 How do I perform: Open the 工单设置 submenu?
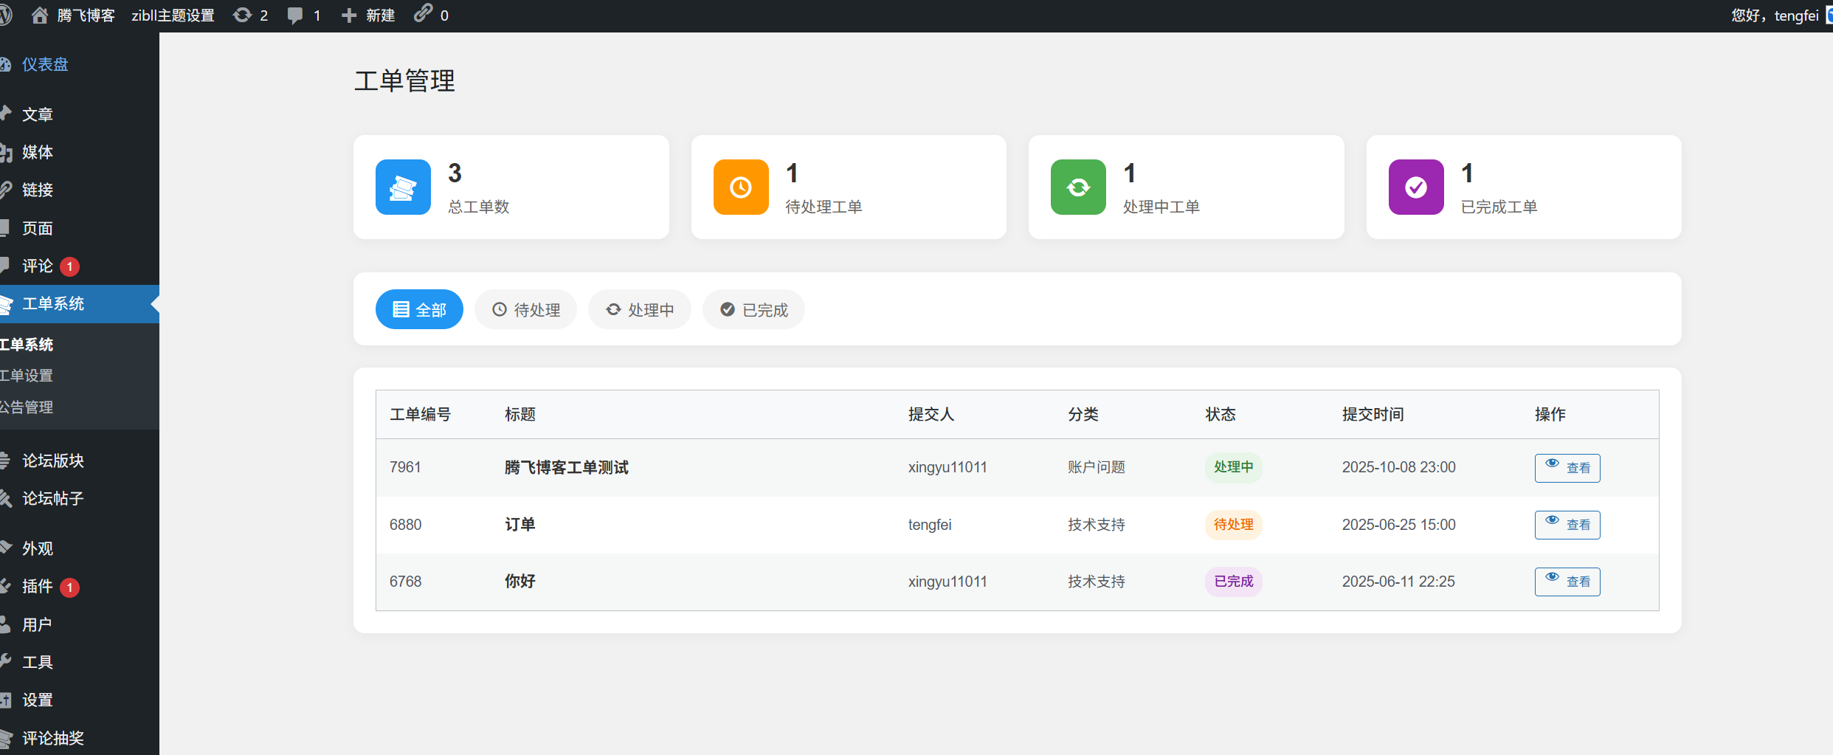(27, 376)
